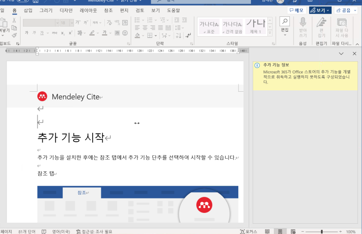Click the Subscript x₂ icon
Image resolution: width=362 pixels, height=234 pixels.
coord(63,33)
